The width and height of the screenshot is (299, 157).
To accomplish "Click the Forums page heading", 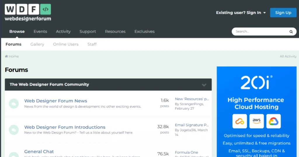I will [x=16, y=70].
